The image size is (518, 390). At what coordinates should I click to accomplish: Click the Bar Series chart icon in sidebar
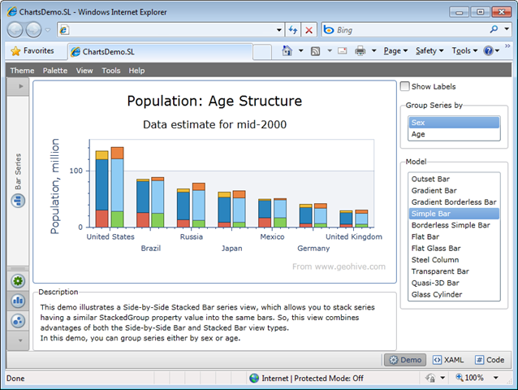[x=18, y=201]
